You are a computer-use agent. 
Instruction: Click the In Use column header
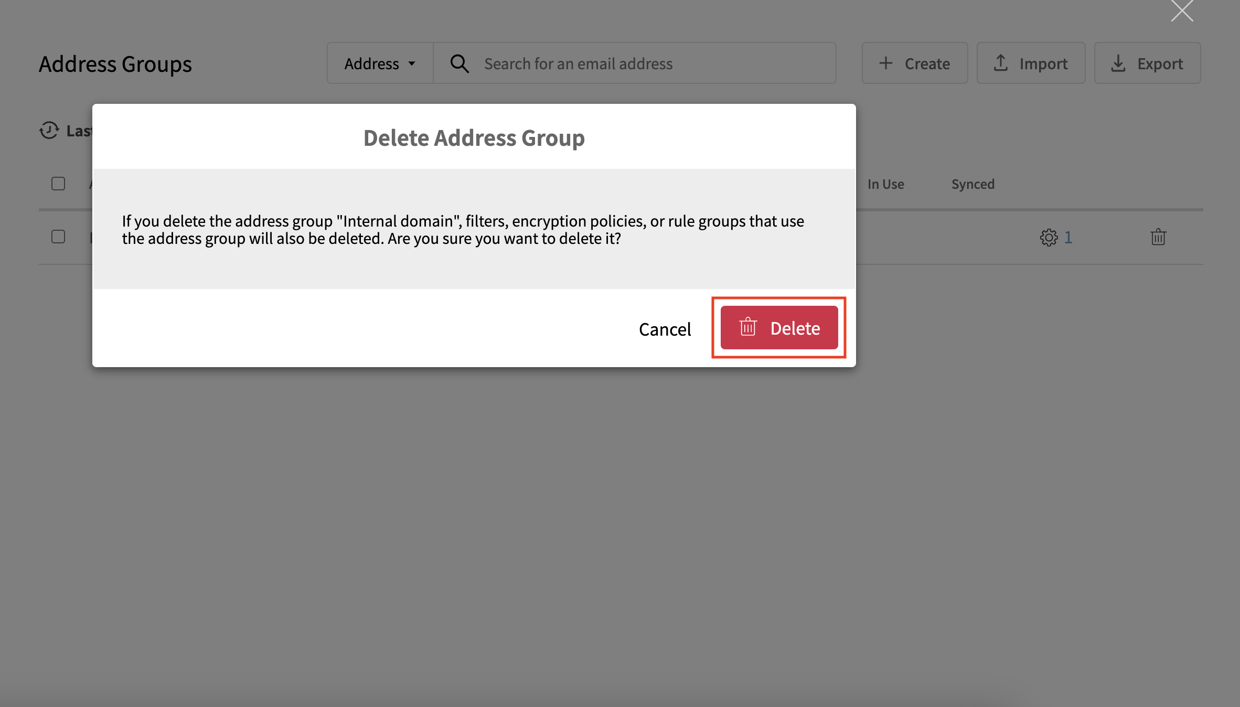click(885, 184)
